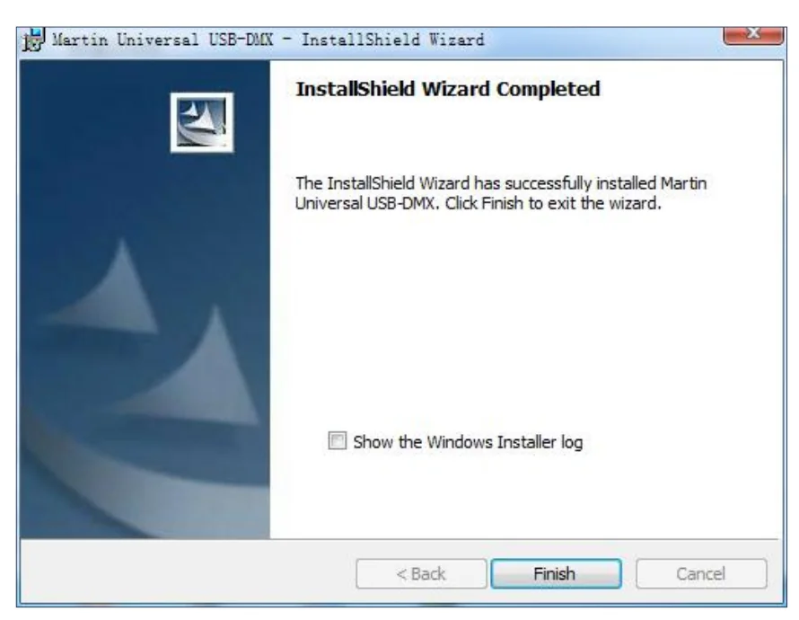Click the empty white area below the message
The height and width of the screenshot is (620, 799).
coord(525,316)
